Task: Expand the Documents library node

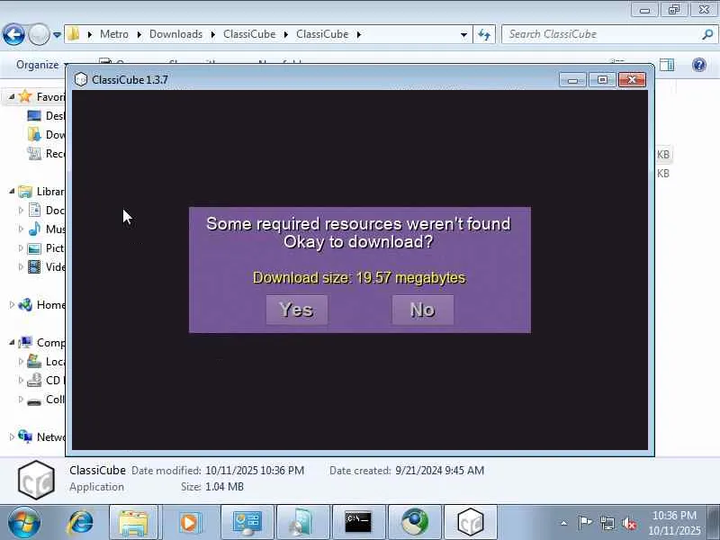Action: [x=21, y=211]
